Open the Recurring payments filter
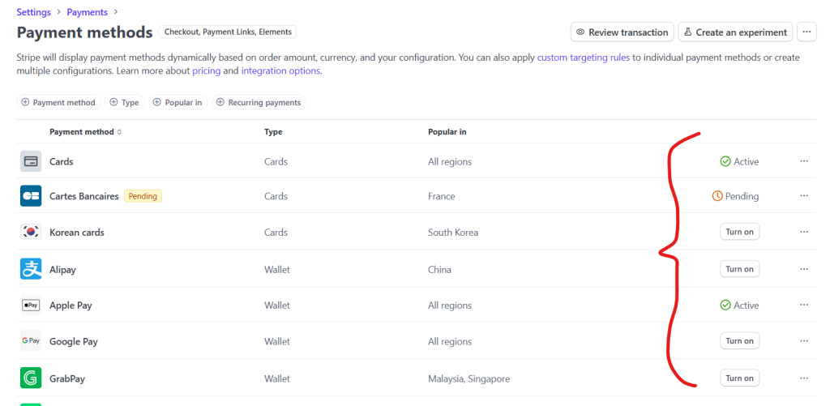This screenshot has height=406, width=830. point(259,103)
